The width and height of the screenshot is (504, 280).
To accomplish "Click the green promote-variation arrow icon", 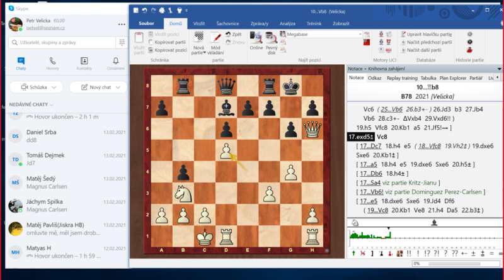I will coord(353,254).
